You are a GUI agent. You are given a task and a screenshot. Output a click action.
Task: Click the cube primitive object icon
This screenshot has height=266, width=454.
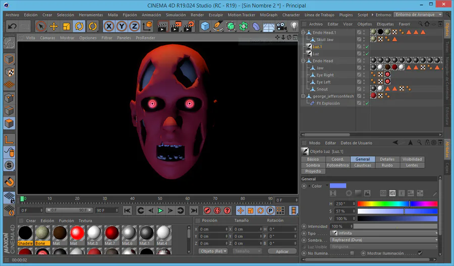205,26
